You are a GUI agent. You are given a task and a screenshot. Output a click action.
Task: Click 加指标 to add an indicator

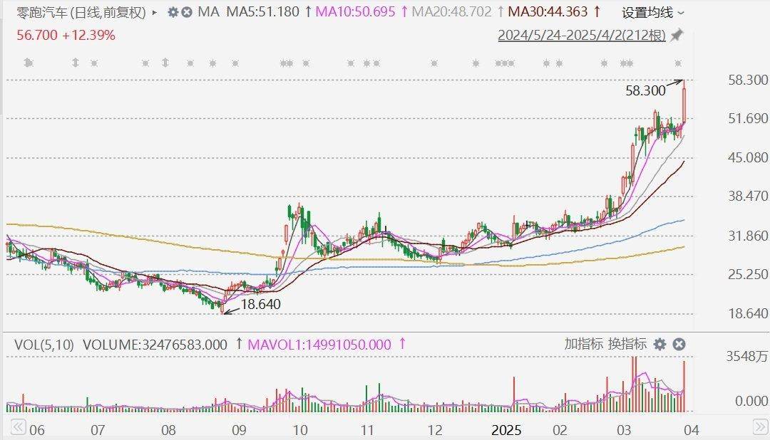point(583,344)
